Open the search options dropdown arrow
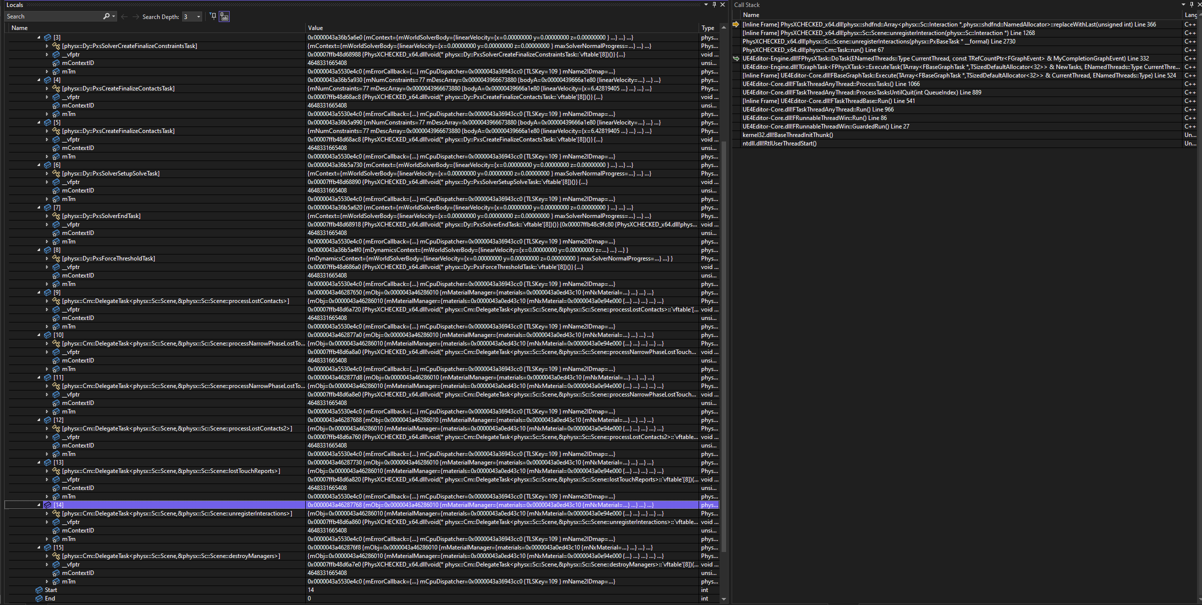This screenshot has height=605, width=1202. 113,16
